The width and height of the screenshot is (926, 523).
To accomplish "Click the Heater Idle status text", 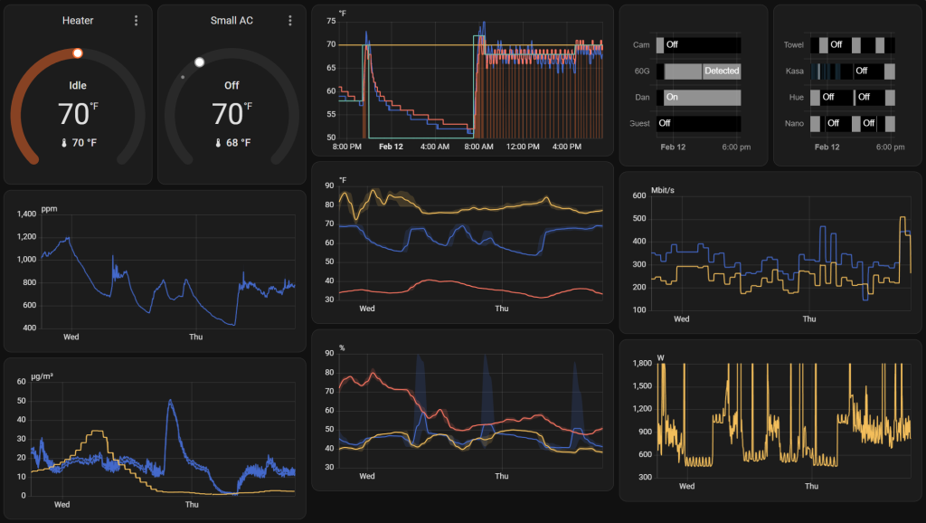I will [x=78, y=86].
